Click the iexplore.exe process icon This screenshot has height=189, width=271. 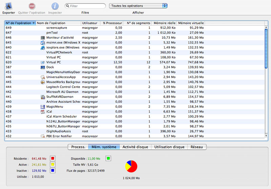point(43,48)
